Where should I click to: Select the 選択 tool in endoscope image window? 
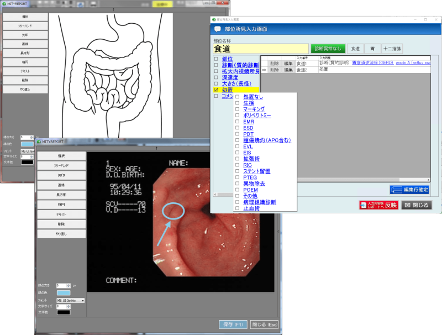61,156
